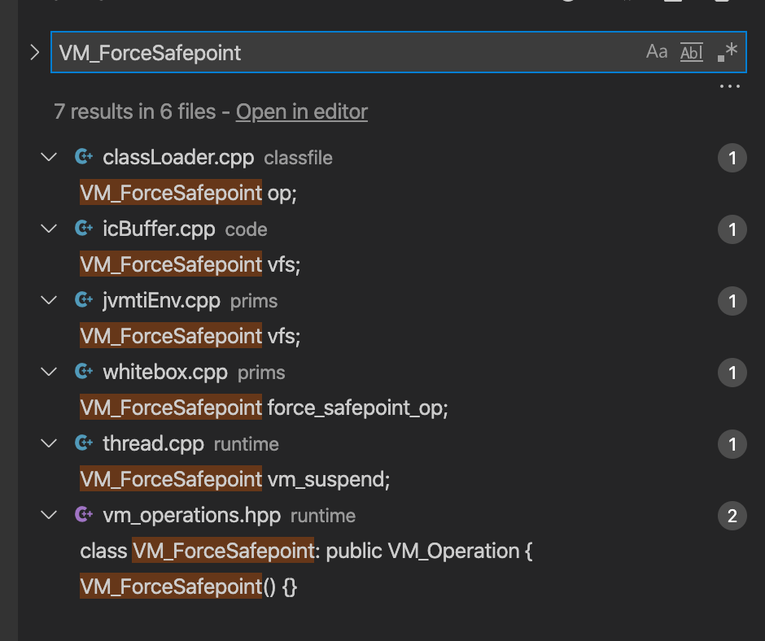Select the class VM_ForceSafepoint declaration result
Viewport: 765px width, 641px height.
306,552
